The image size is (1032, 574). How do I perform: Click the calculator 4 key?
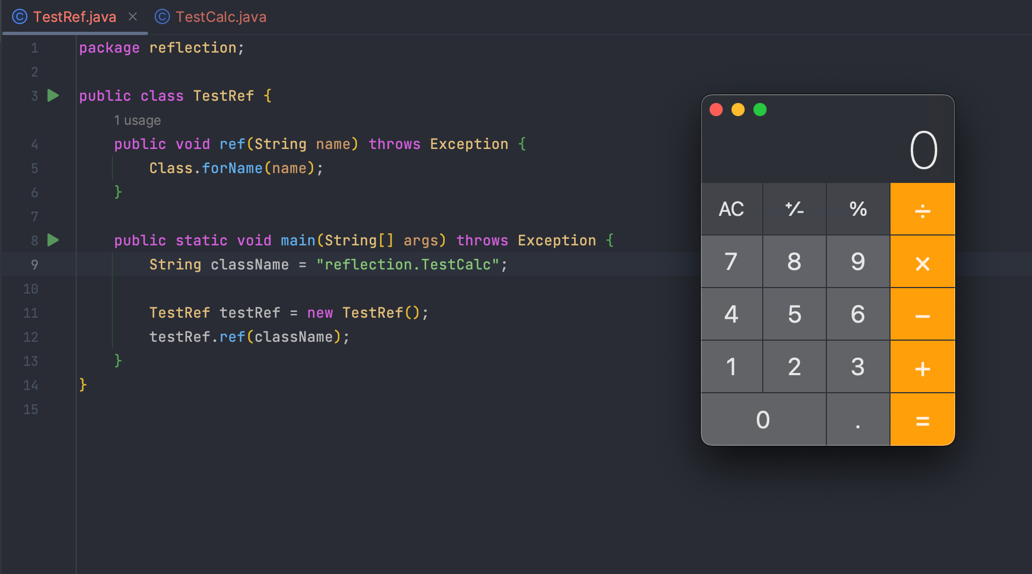732,314
